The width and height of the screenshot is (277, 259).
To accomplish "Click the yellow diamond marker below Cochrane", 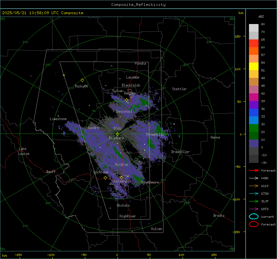I will click(x=106, y=178).
